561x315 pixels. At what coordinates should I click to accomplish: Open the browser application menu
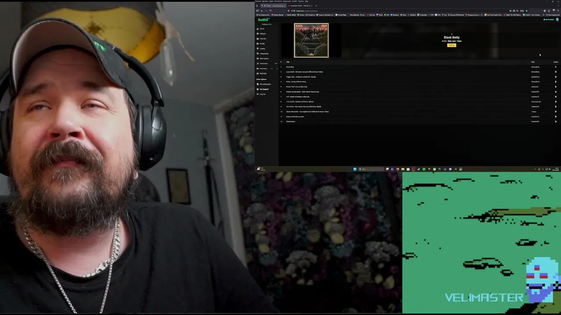click(558, 10)
